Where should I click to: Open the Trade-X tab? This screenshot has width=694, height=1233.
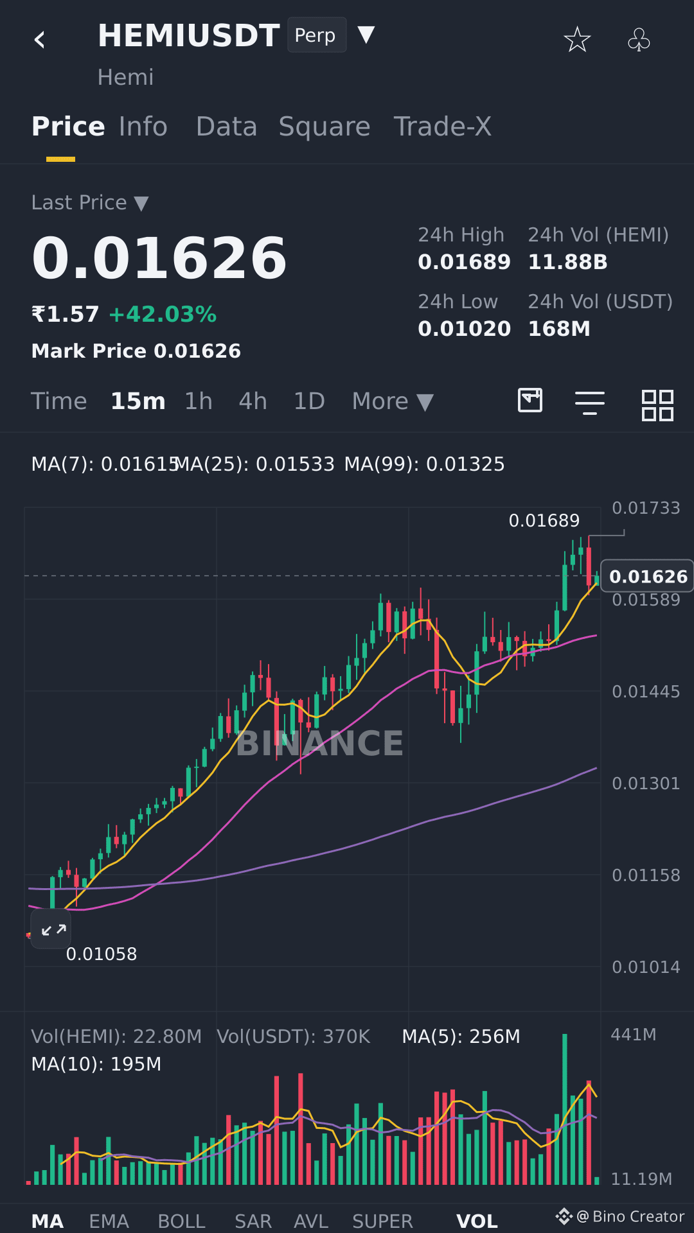coord(443,127)
